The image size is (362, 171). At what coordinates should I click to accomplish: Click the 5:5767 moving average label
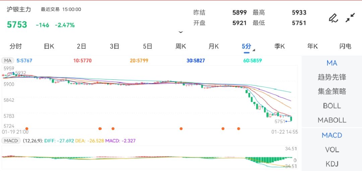point(24,61)
